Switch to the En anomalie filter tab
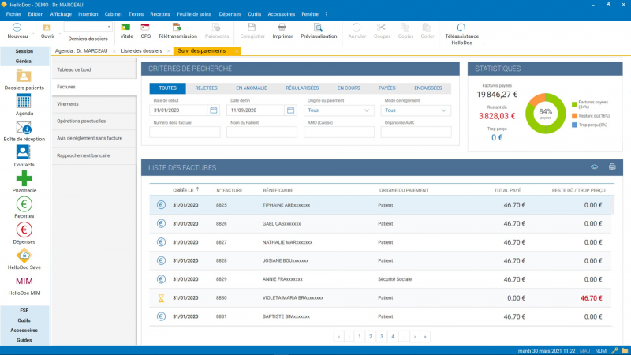Screen dimensions: 631x355 coord(252,88)
